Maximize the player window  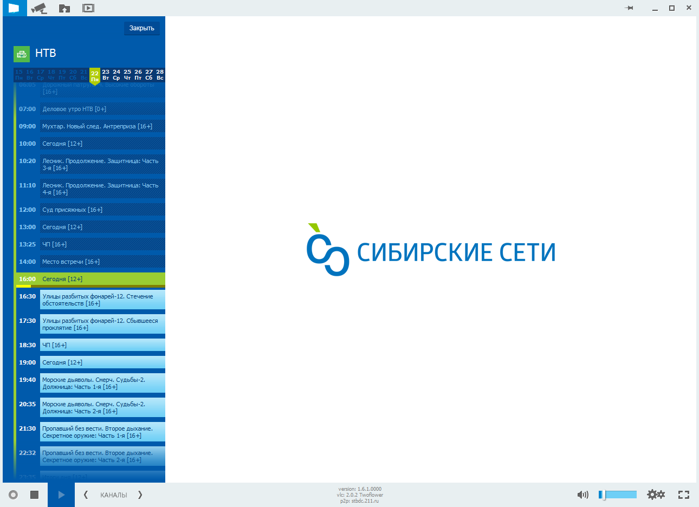tap(672, 8)
